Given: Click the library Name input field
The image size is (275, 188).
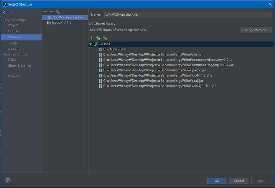Looking at the screenshot, I should coord(188,15).
